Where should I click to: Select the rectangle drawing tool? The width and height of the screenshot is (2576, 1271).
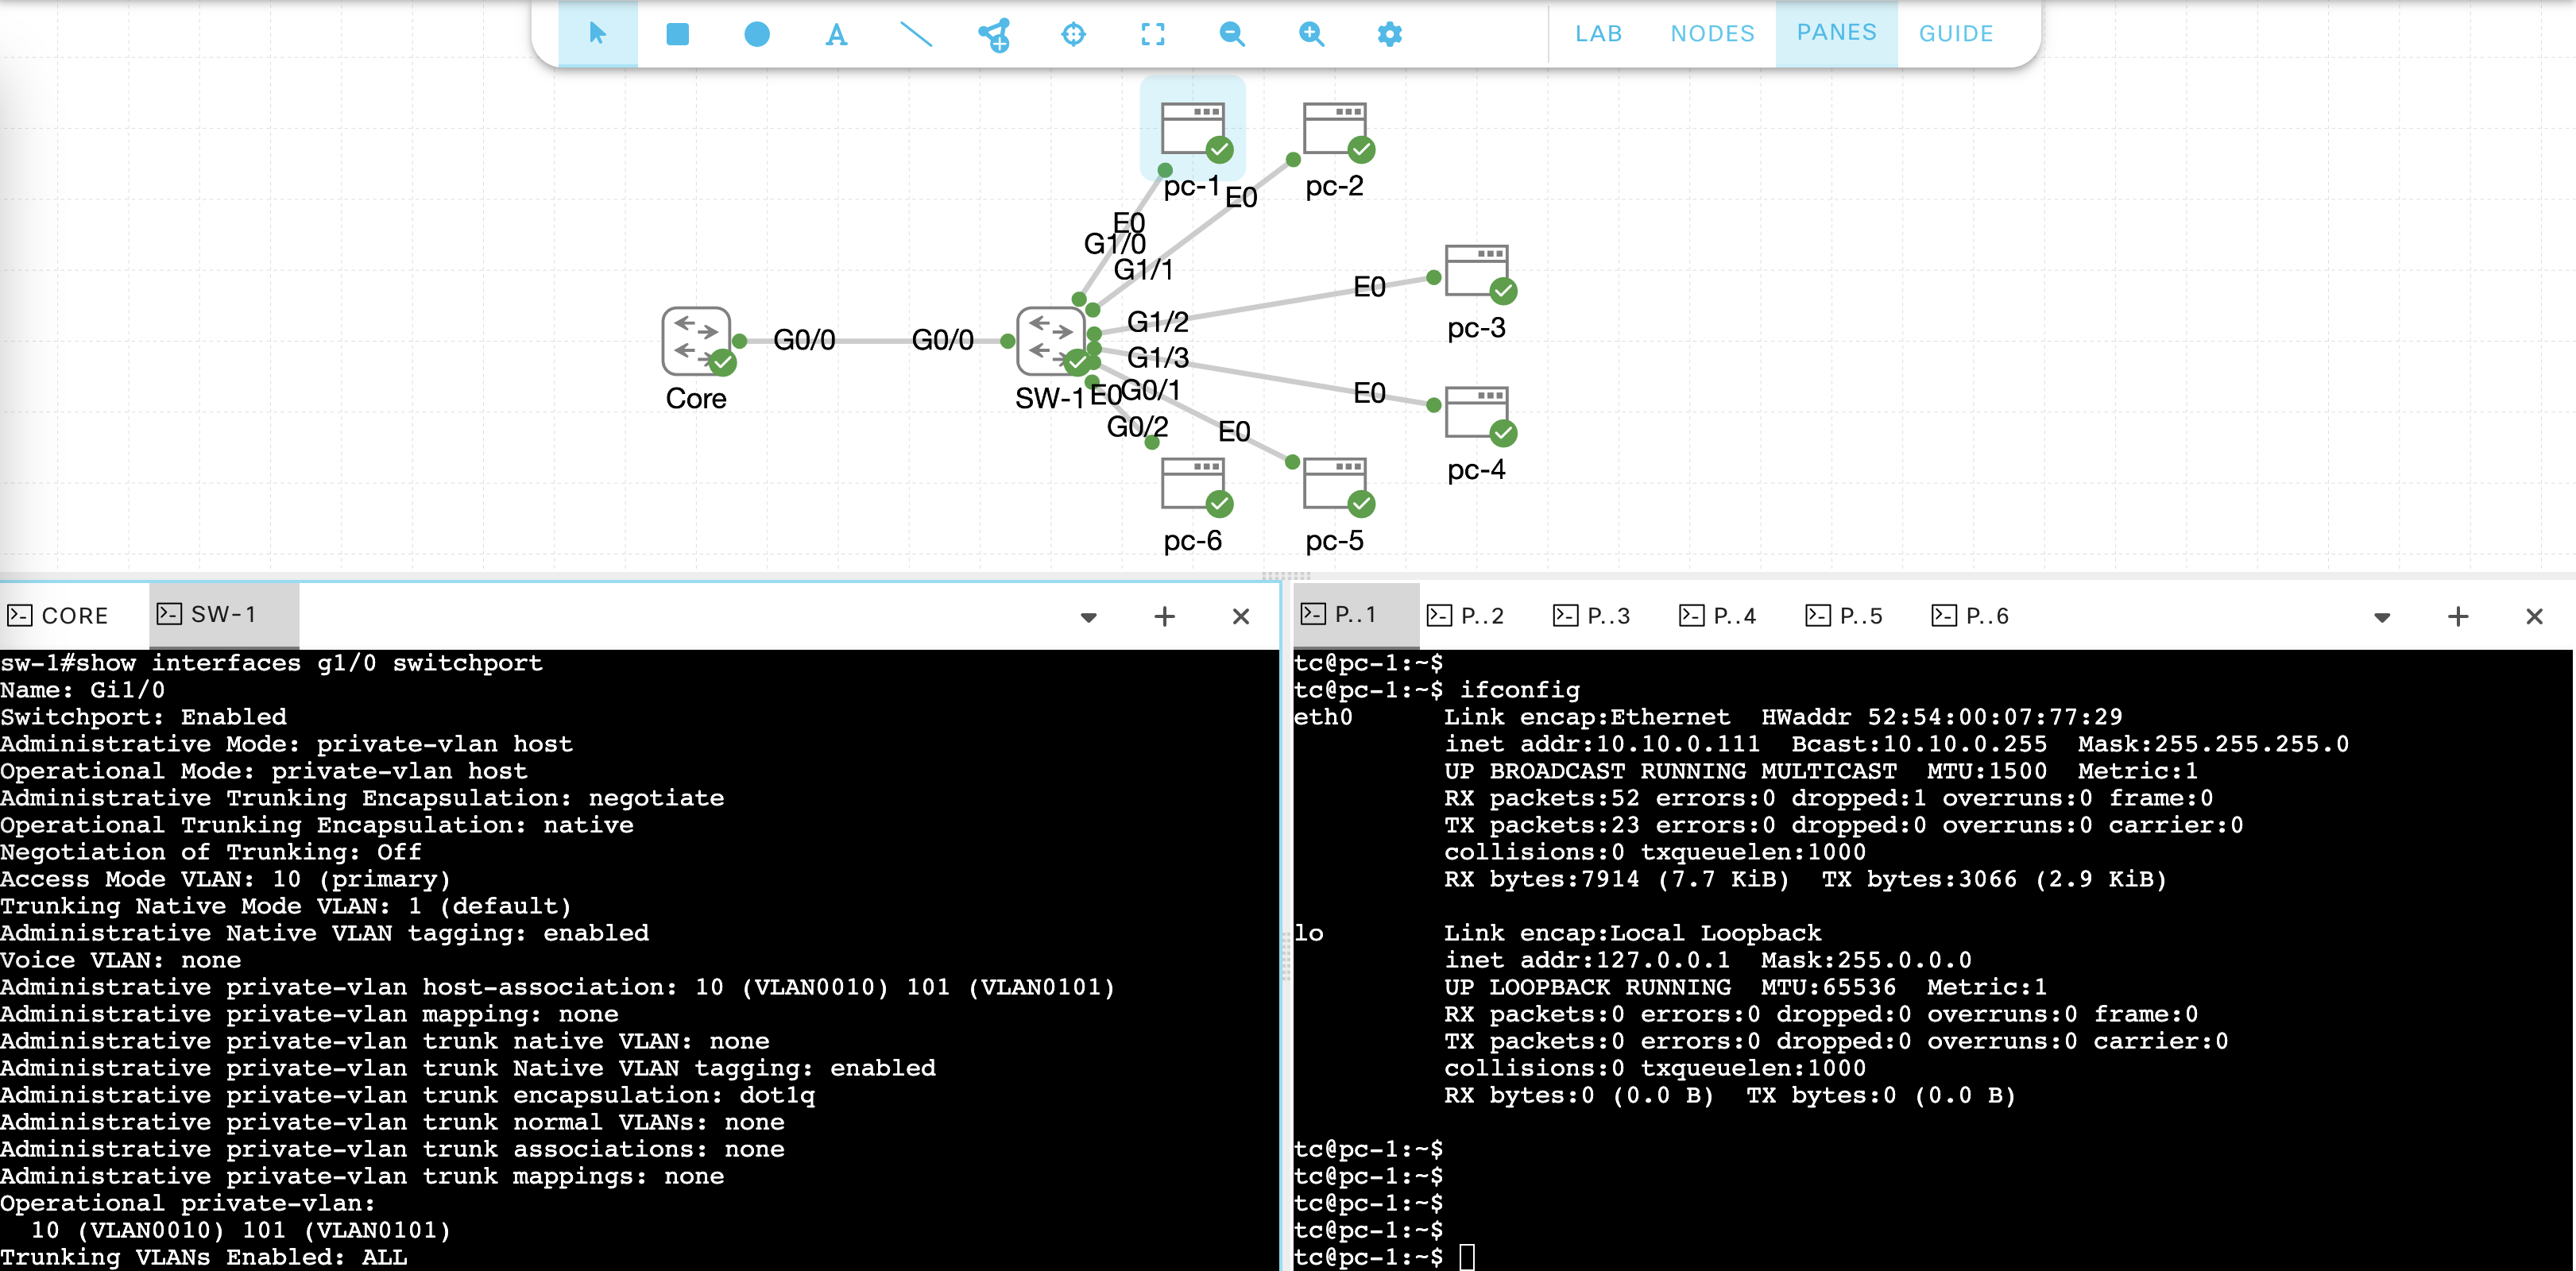point(677,34)
